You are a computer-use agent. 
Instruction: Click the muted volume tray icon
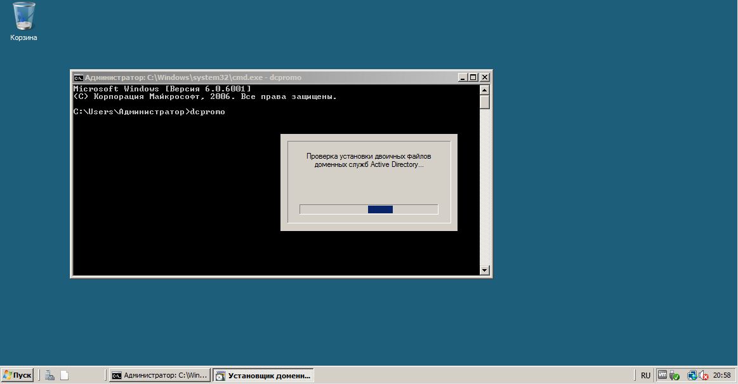pos(704,375)
